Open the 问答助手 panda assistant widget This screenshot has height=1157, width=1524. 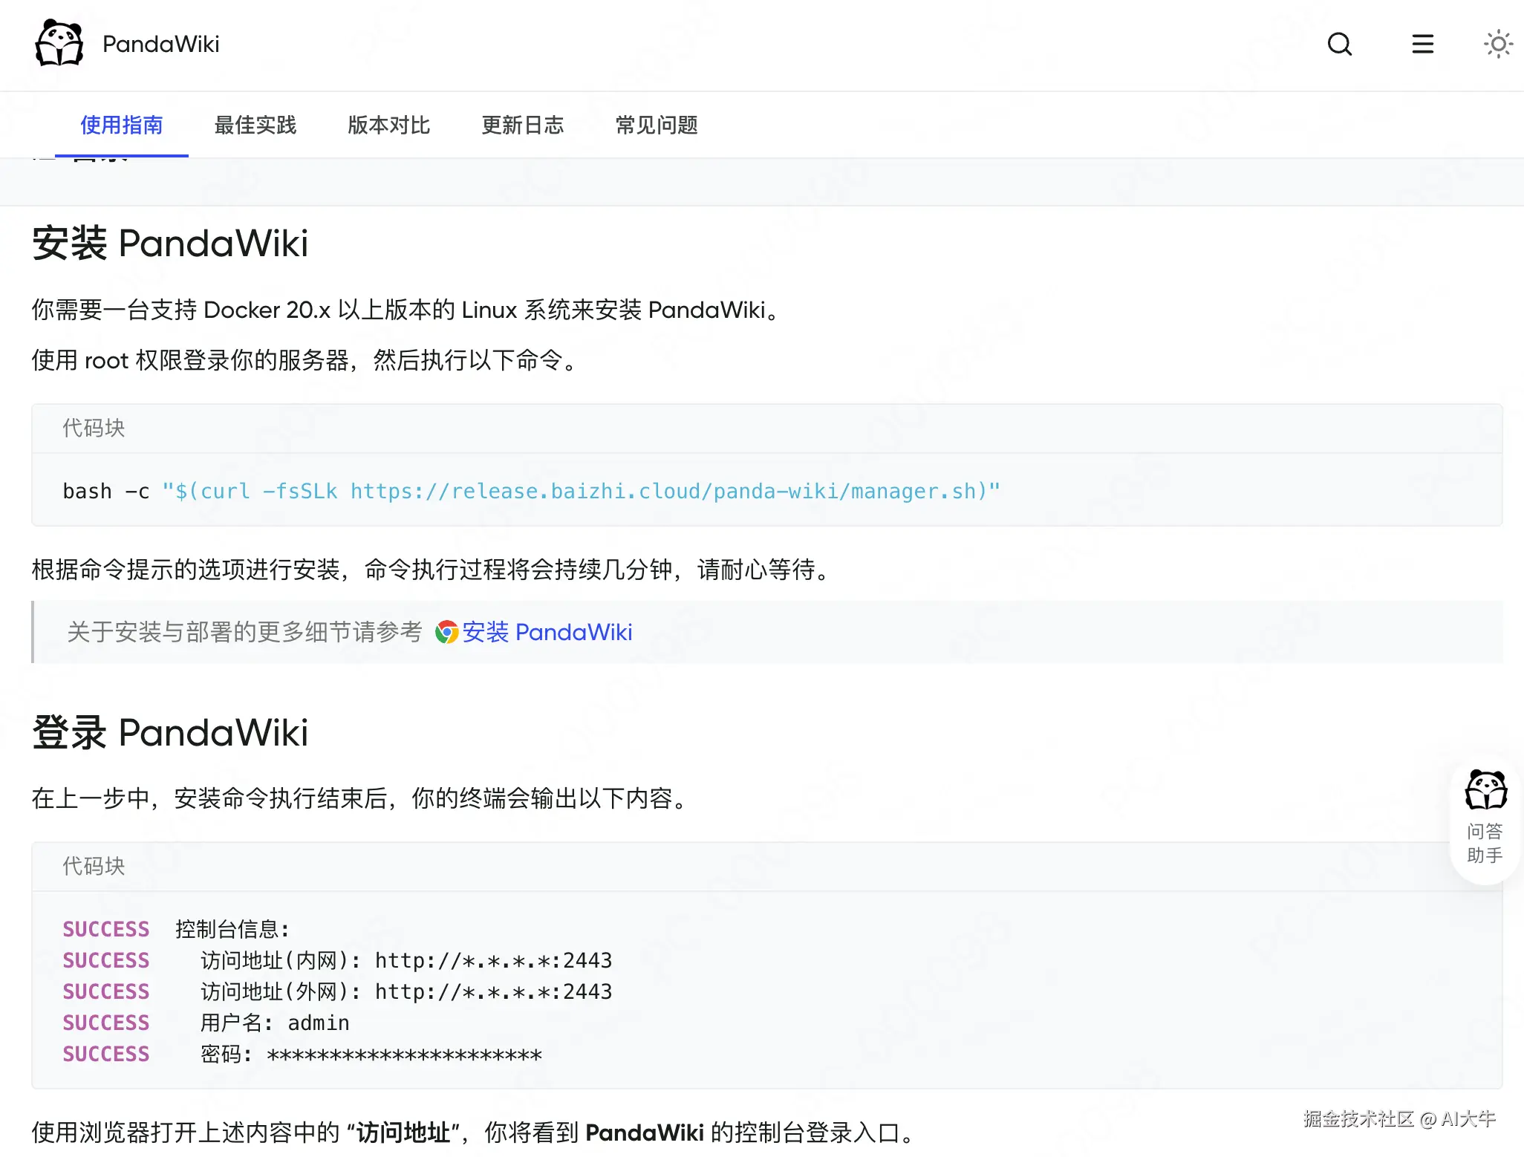(x=1485, y=817)
